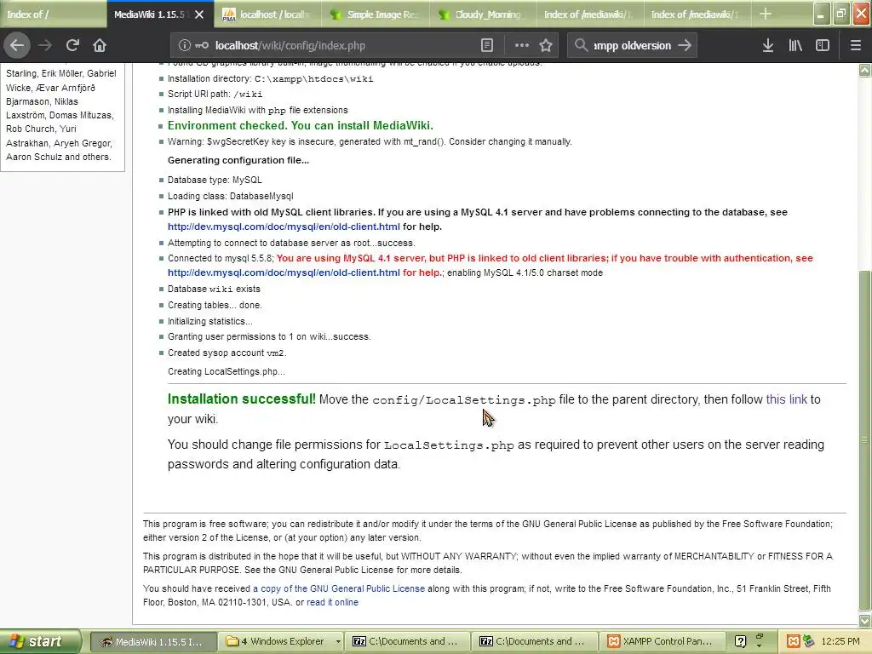Screen dimensions: 872x654
Task: Reload the current page
Action: coord(72,46)
